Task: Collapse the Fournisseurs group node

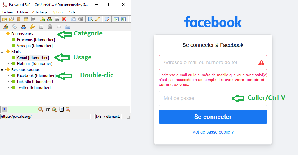Action: pos(2,34)
